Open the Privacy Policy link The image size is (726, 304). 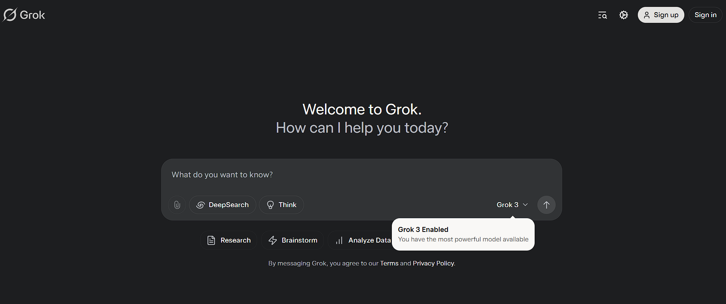point(433,263)
